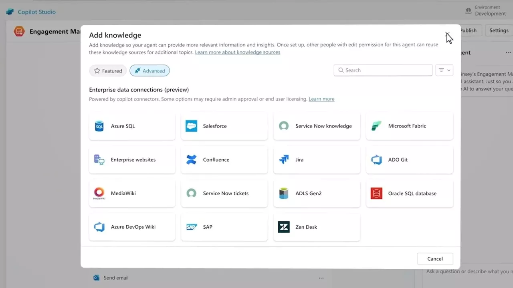Select the Confluence label
This screenshot has width=513, height=288.
tap(216, 160)
